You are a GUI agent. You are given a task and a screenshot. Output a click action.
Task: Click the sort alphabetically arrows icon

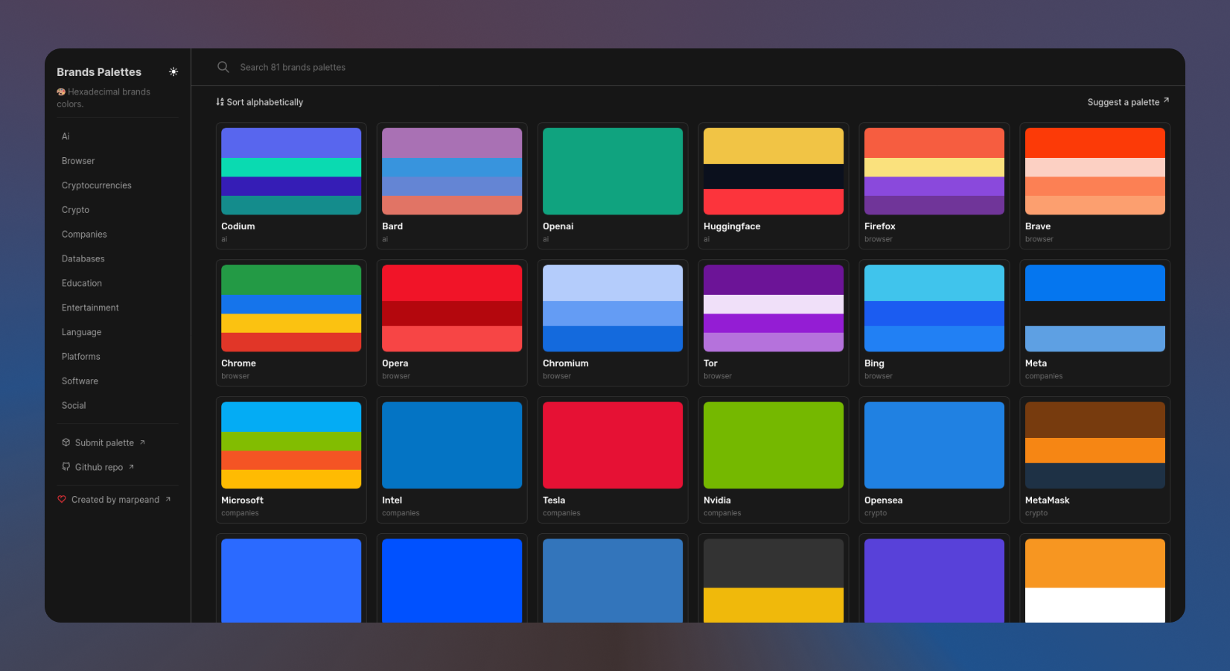point(220,102)
